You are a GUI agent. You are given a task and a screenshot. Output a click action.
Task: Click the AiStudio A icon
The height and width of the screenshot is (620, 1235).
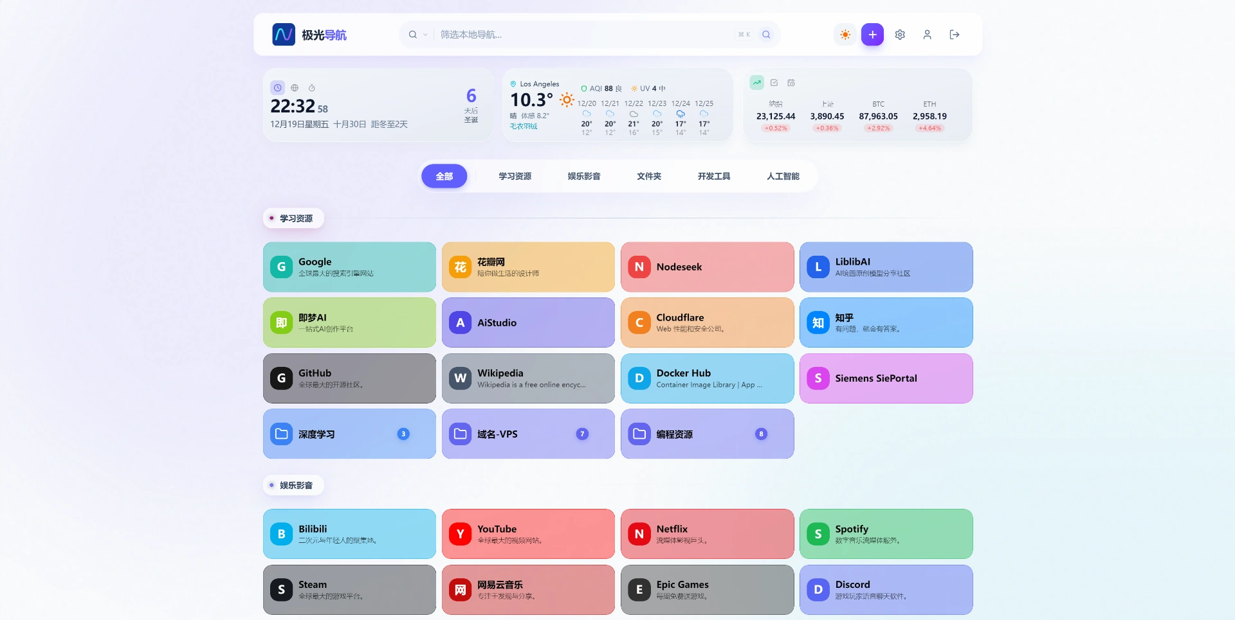point(461,323)
